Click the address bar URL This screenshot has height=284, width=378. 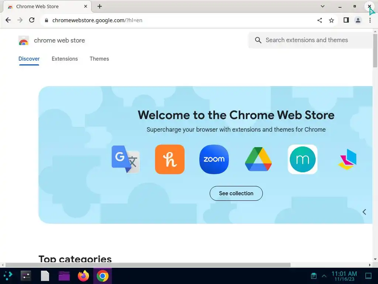(x=97, y=20)
